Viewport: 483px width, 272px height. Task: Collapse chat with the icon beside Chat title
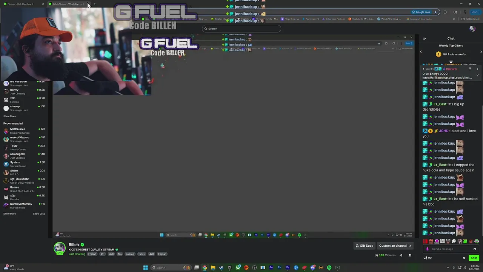click(425, 39)
